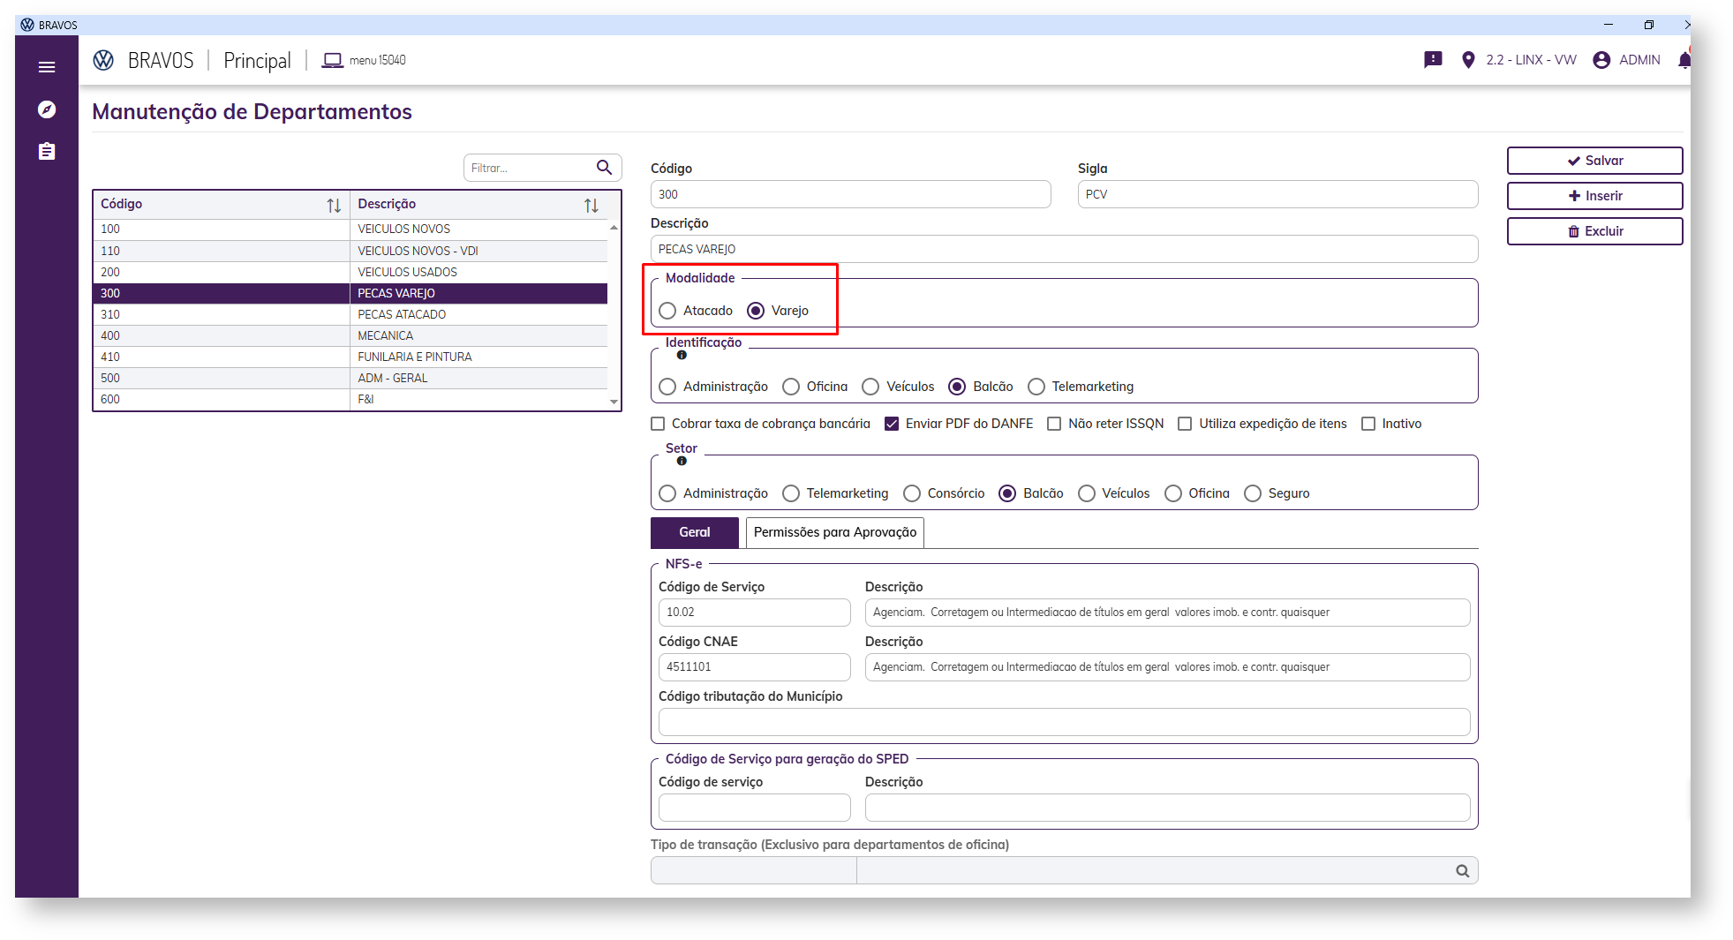Click the Excluir button
Viewport: 1733px width, 940px height.
tap(1594, 231)
